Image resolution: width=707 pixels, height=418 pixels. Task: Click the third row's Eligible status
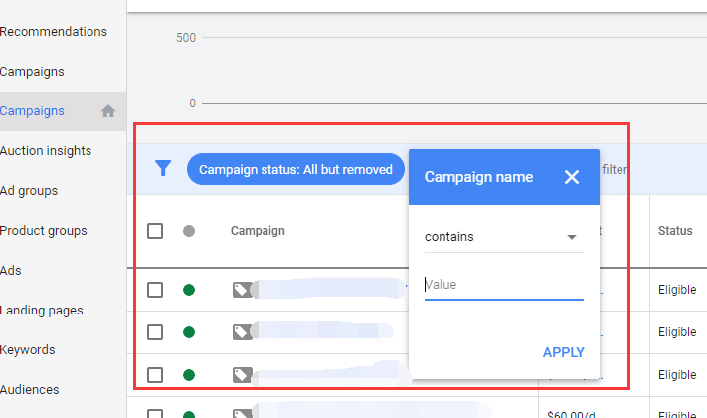(677, 375)
